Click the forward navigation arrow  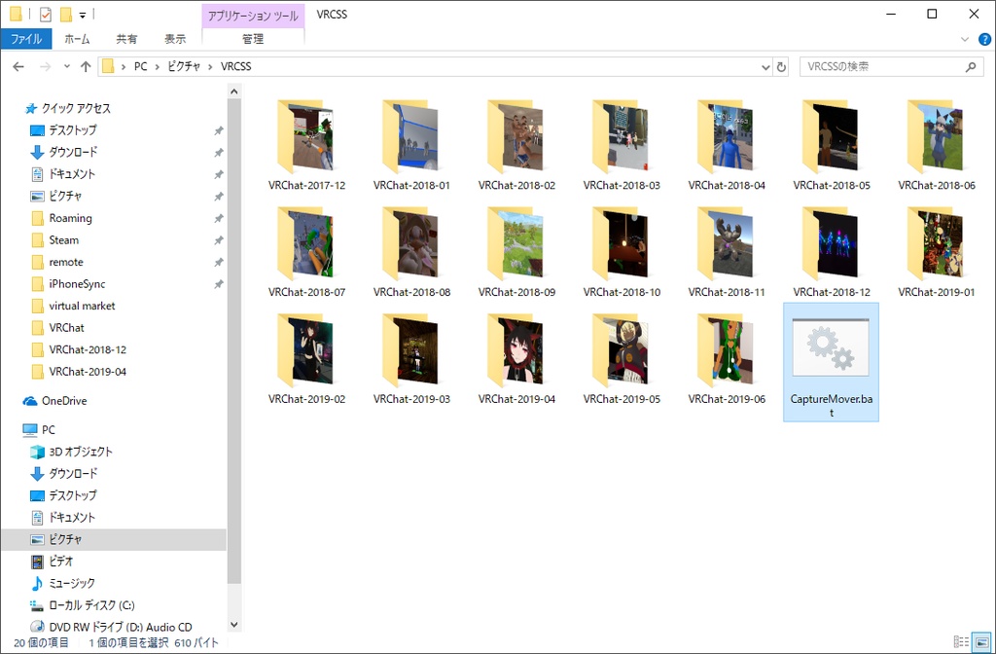click(x=45, y=67)
